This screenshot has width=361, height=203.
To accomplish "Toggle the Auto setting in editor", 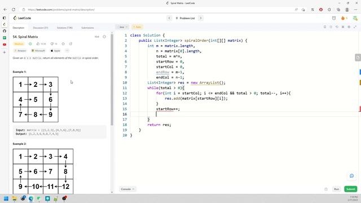I will point(137,27).
